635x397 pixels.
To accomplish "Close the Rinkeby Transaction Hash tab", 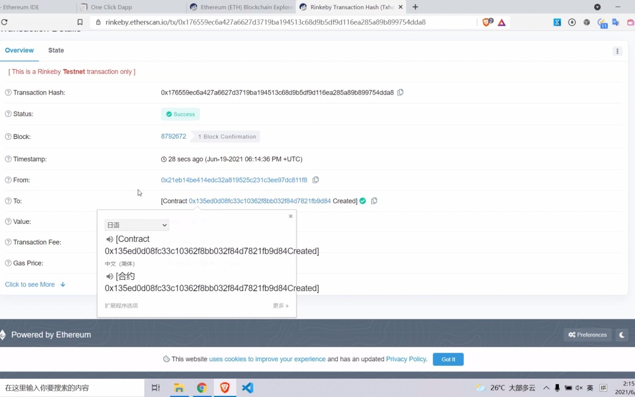I will click(401, 7).
